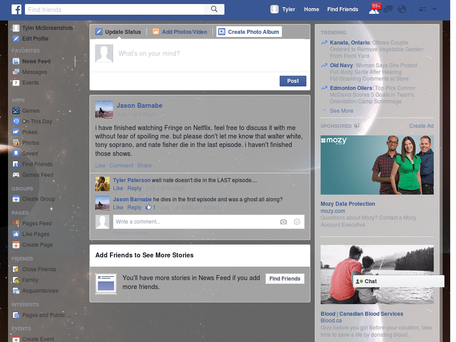Click the Post button

point(293,81)
